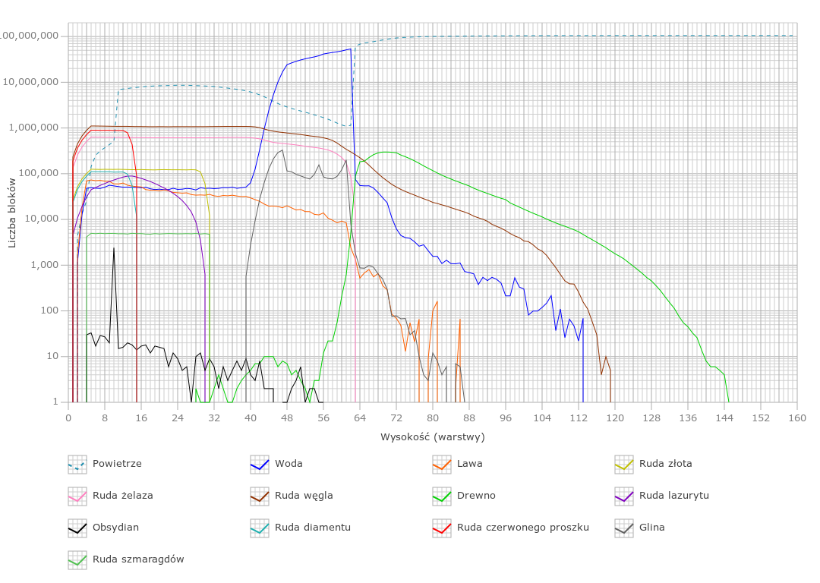The image size is (820, 583).
Task: Click the 160 tick on the x-axis
Action: pos(796,418)
